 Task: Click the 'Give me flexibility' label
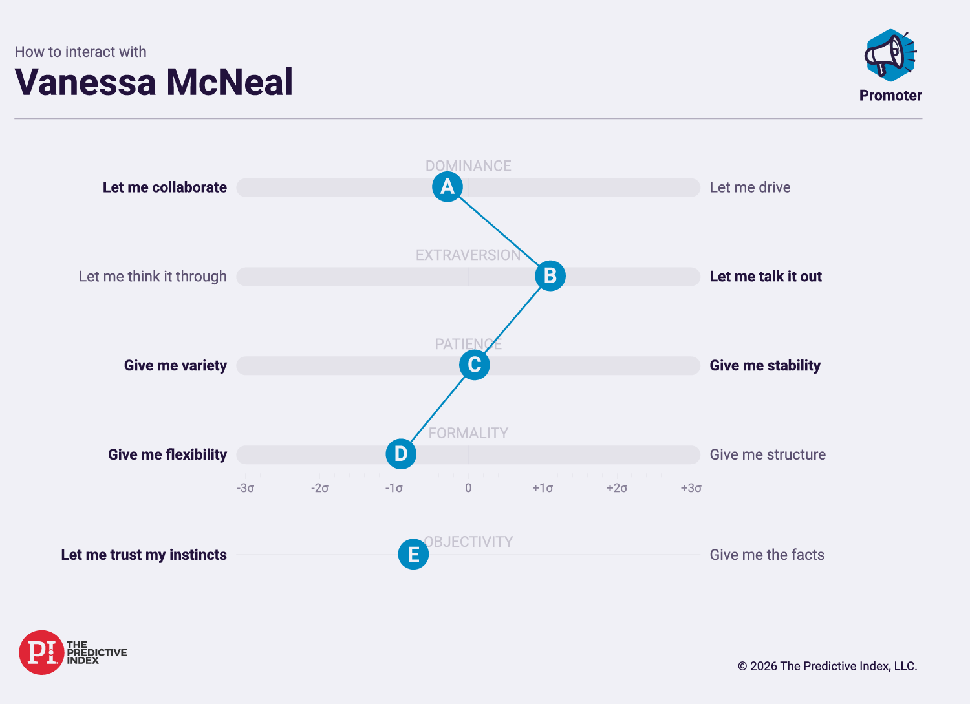point(167,455)
